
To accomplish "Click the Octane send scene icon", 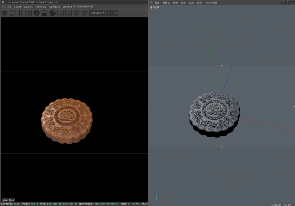I will click(x=5, y=13).
